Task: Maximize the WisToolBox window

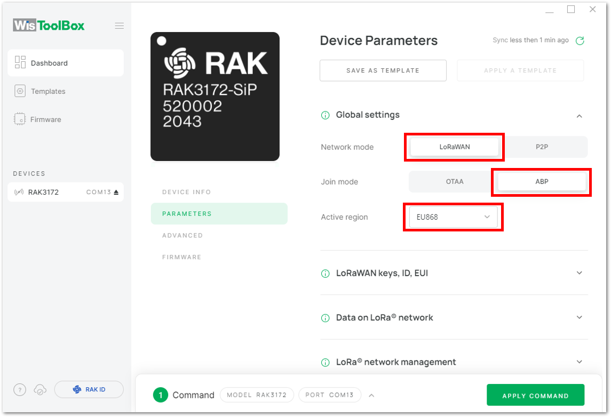Action: (571, 10)
